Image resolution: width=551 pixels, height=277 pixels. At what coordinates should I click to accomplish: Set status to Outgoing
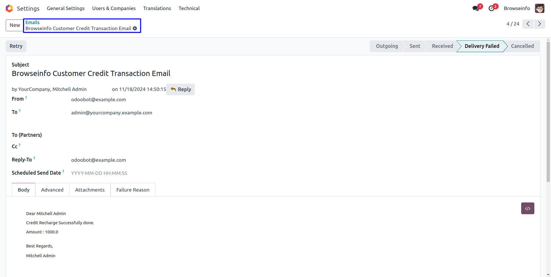point(387,46)
